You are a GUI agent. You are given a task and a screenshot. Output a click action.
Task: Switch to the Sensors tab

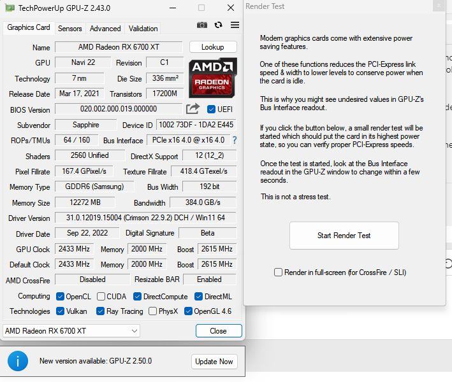click(69, 29)
